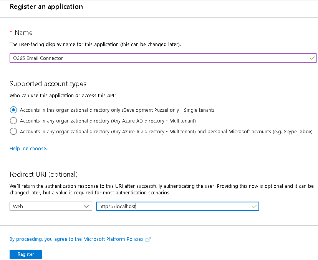The width and height of the screenshot is (318, 260).
Task: Click the Name section label
Action: click(x=23, y=33)
